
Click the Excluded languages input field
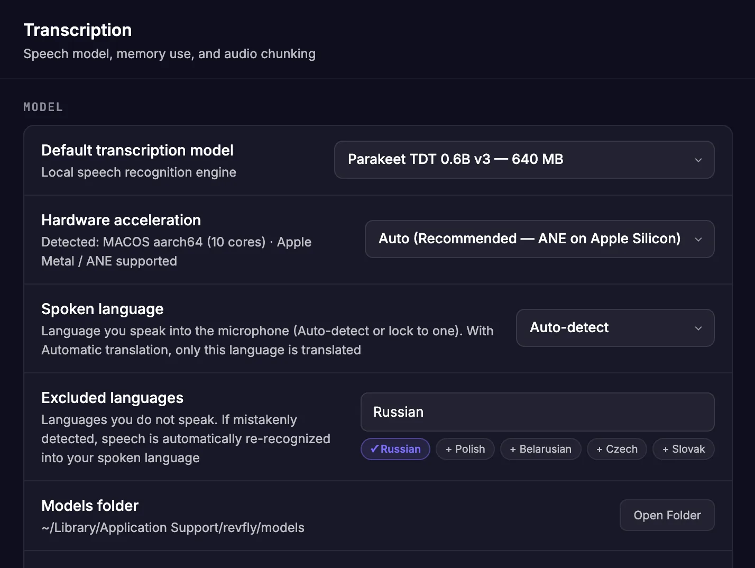coord(537,412)
